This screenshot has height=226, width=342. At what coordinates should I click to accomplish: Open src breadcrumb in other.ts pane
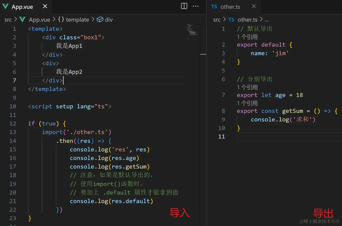click(217, 20)
